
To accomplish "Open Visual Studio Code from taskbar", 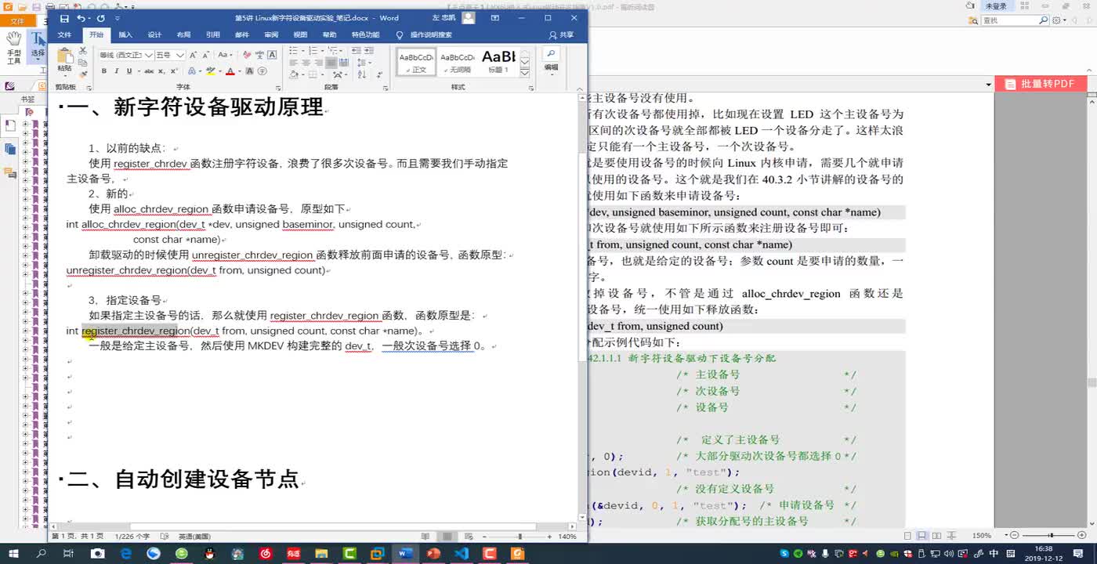I will (461, 553).
